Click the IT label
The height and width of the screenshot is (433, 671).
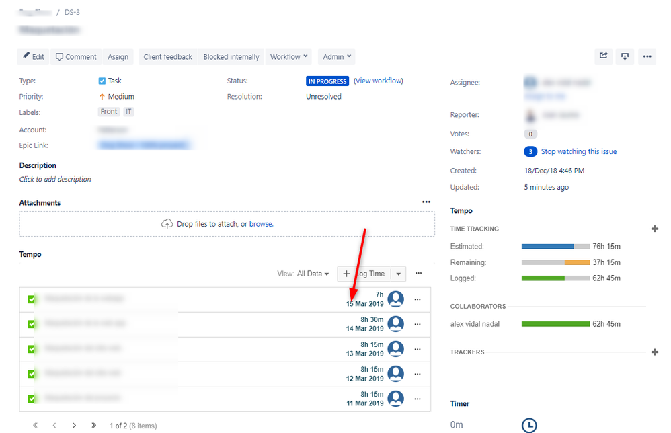pyautogui.click(x=128, y=112)
